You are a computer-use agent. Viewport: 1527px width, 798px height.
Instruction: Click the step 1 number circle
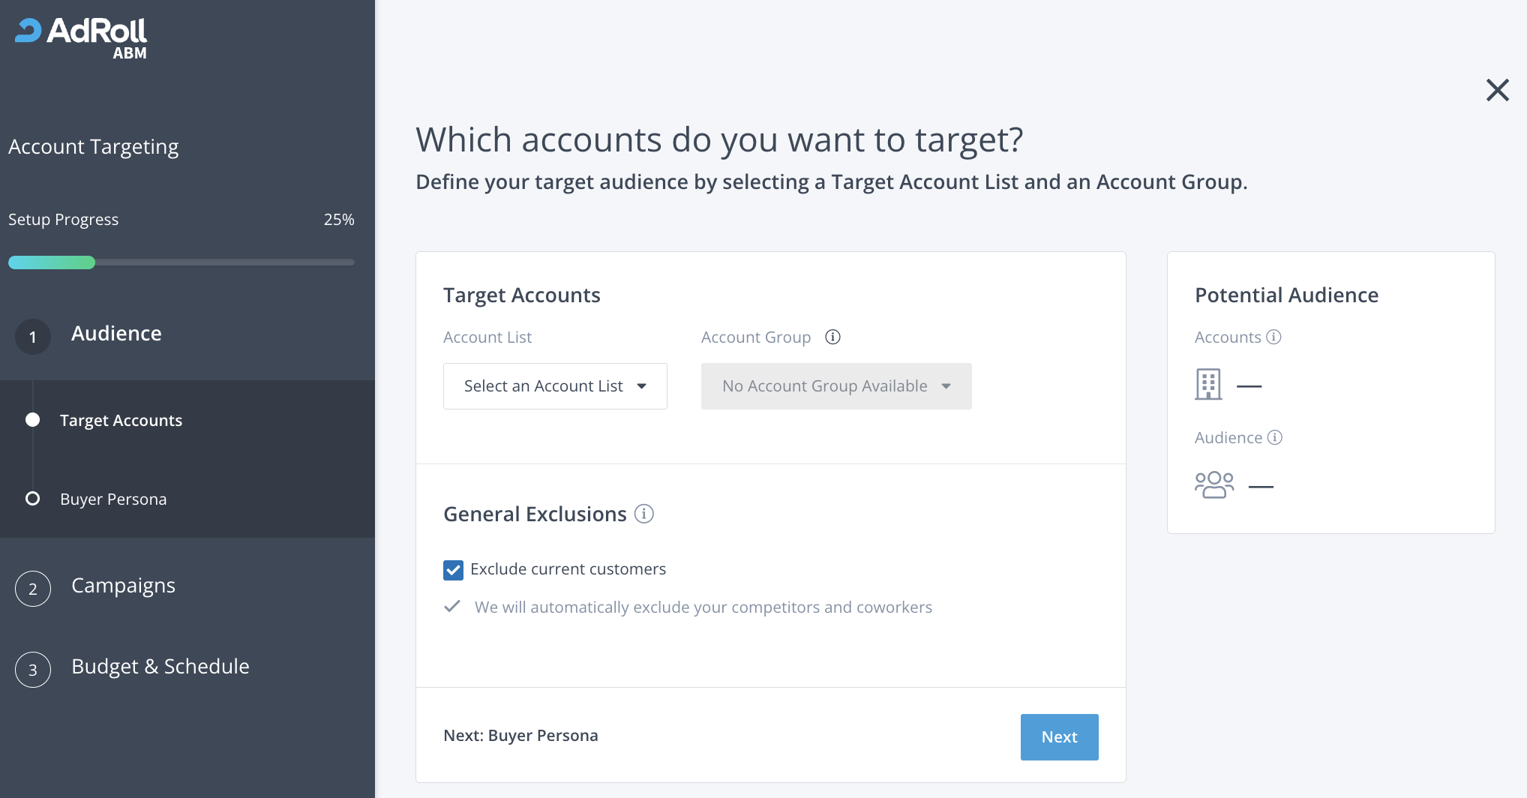coord(33,337)
